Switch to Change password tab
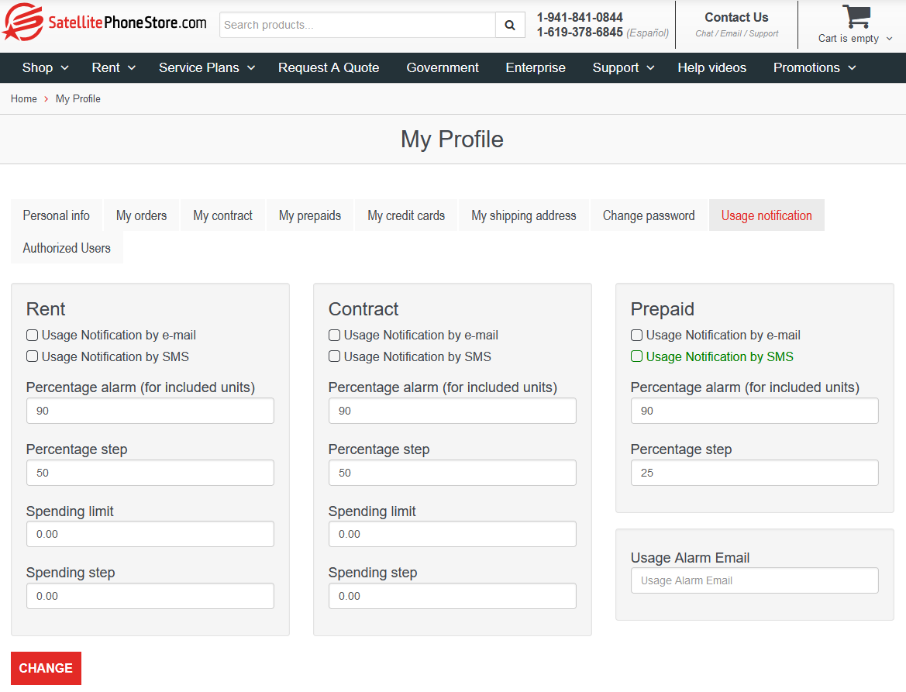This screenshot has height=692, width=906. (648, 215)
